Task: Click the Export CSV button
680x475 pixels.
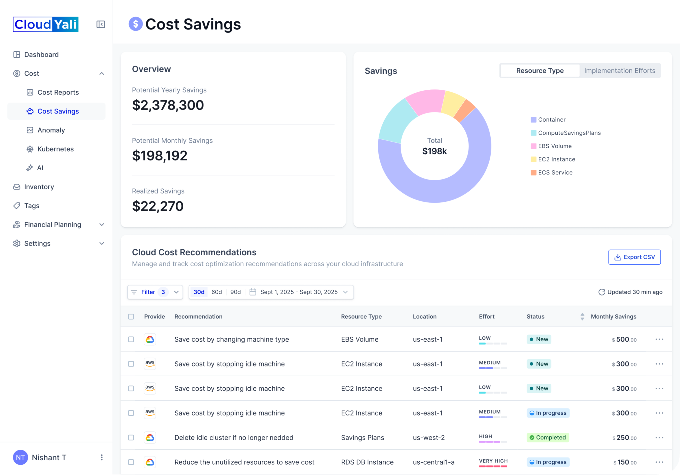Action: pyautogui.click(x=634, y=257)
